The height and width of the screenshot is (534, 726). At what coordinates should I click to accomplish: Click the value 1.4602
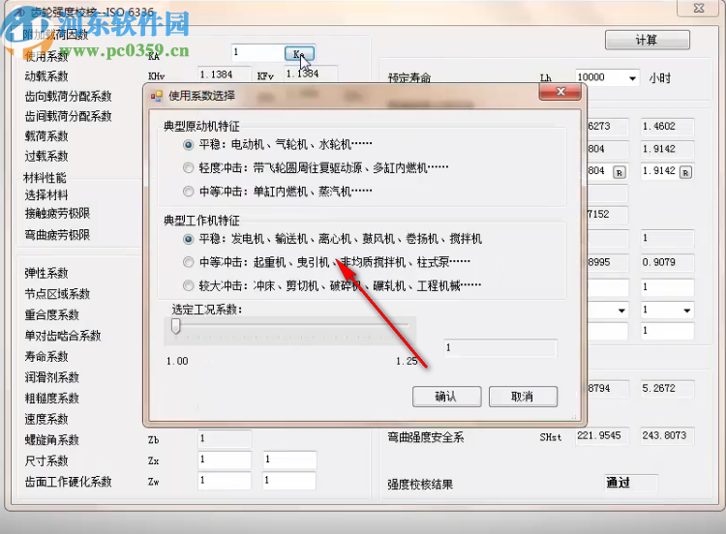coord(667,127)
